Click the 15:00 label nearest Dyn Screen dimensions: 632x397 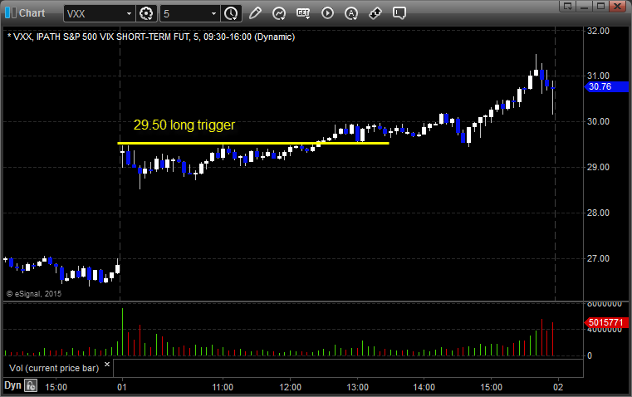pyautogui.click(x=56, y=387)
